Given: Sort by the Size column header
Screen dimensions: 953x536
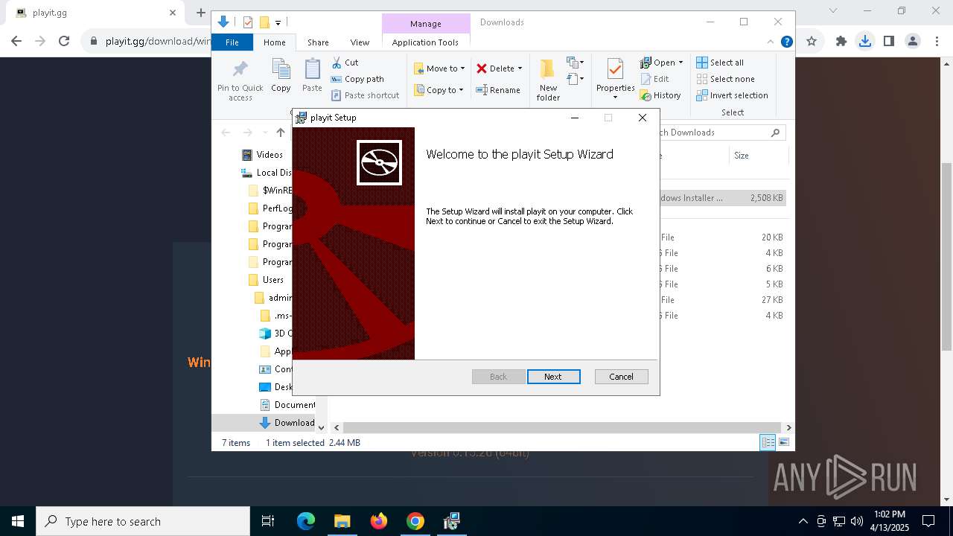Looking at the screenshot, I should pos(758,156).
